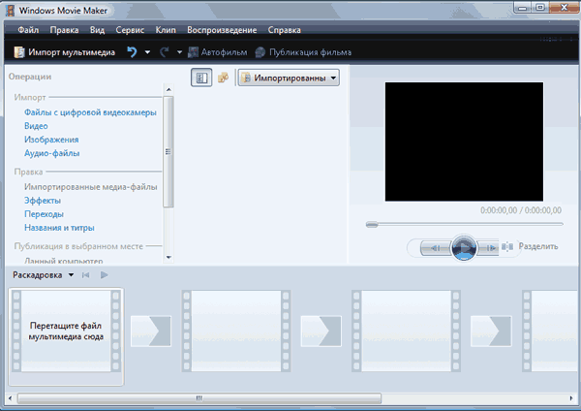
Task: Click the Импорт section heading
Action: pos(30,98)
